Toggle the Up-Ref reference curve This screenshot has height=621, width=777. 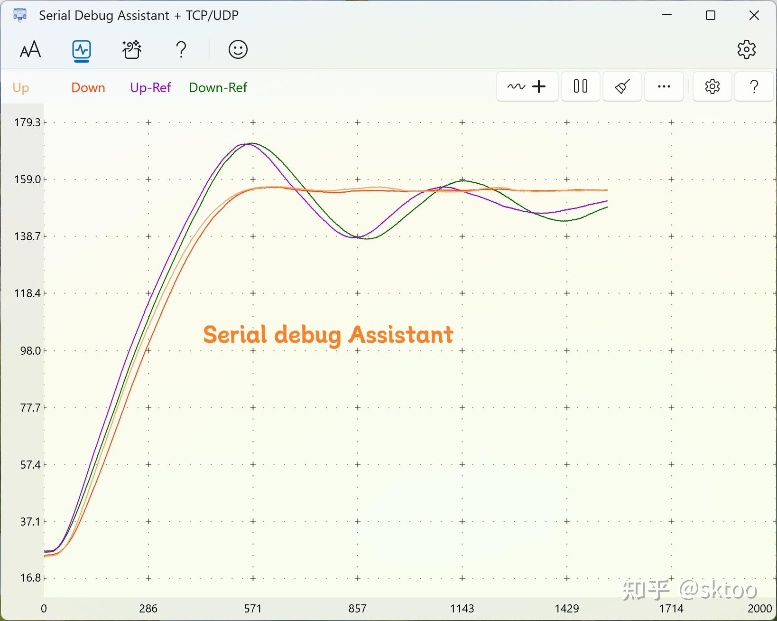coord(150,87)
